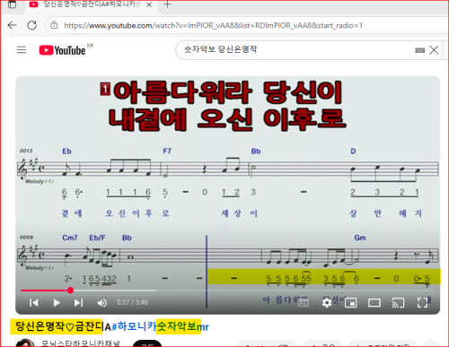Click the video title 당신은명작♡금잔디

(59, 326)
